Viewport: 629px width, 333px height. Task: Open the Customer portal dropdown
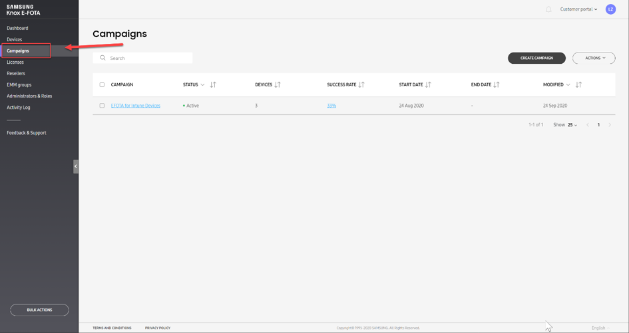click(x=578, y=9)
